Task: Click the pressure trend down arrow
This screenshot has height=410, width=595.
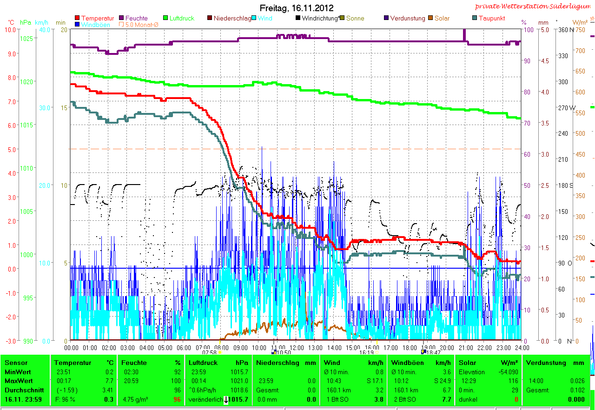Action: (x=226, y=400)
